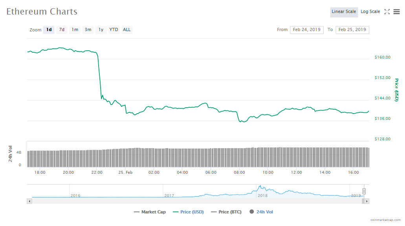The height and width of the screenshot is (226, 405).
Task: Hide the Price (USD) series
Action: (188, 212)
